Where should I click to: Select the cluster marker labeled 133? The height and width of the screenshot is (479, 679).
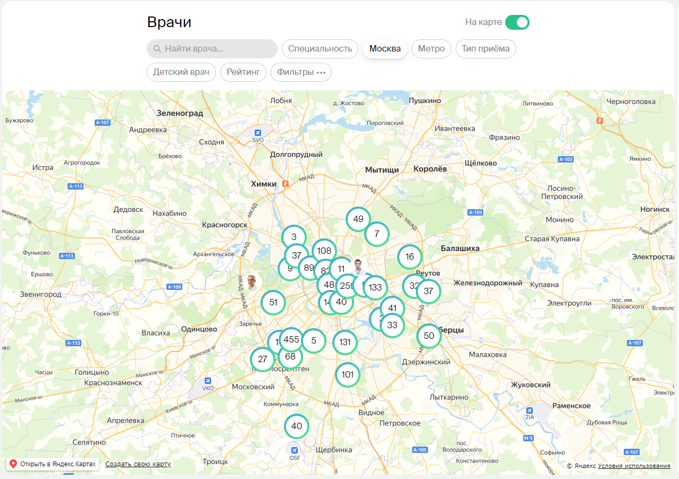click(x=375, y=288)
